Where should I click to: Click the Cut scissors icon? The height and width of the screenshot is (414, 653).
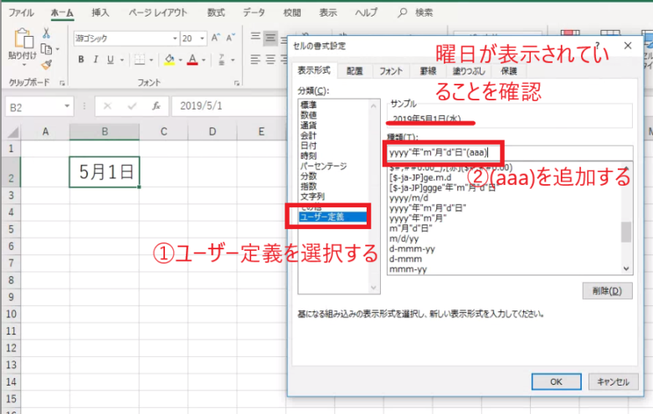[47, 33]
